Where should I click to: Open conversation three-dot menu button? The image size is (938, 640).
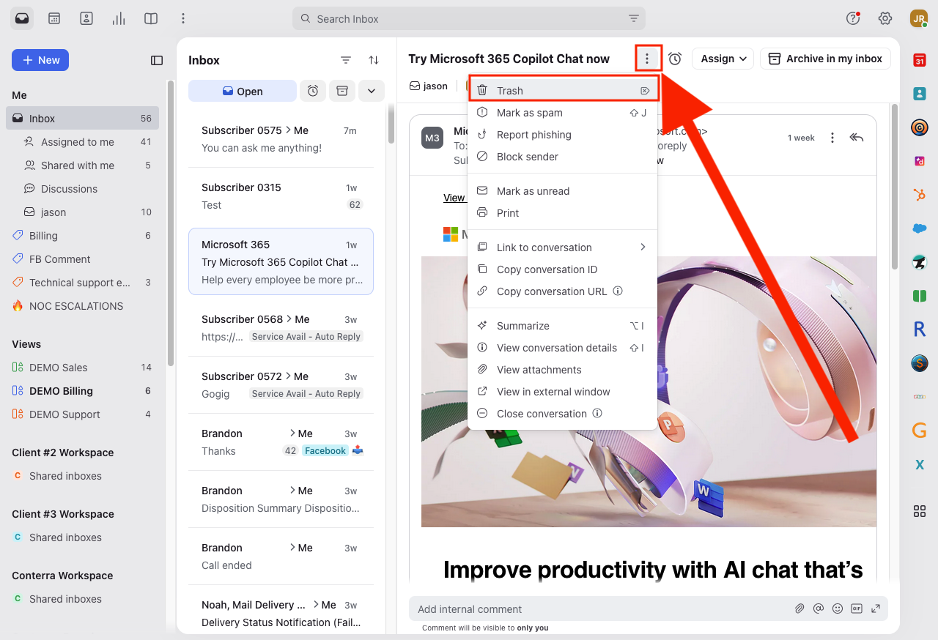[x=647, y=59]
